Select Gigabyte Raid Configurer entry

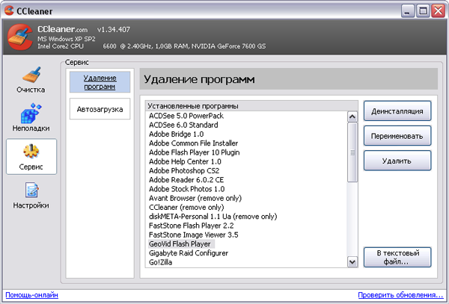189,253
